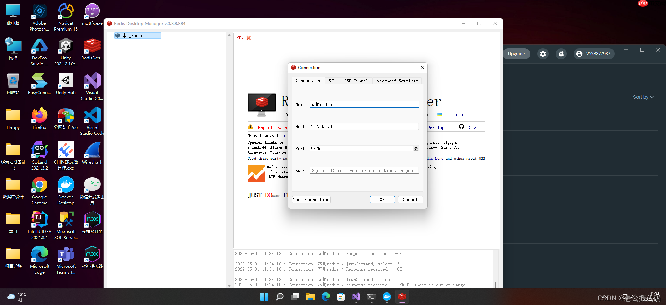Open Adobe Photoshop desktop shortcut
666x305 pixels.
[x=39, y=17]
